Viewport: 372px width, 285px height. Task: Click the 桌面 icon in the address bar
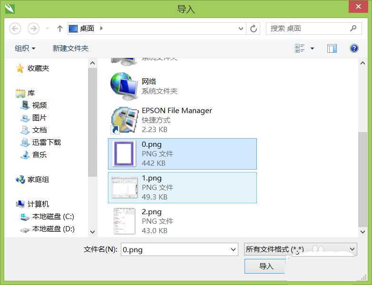(73, 28)
